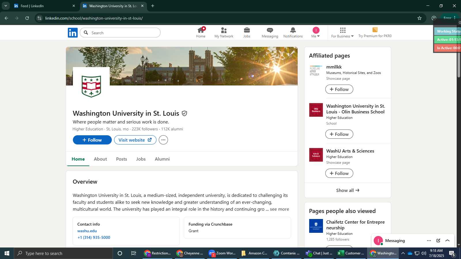Open Chaifetz Center for Entrepreneurship page
Image resolution: width=461 pixels, height=259 pixels.
click(x=356, y=225)
